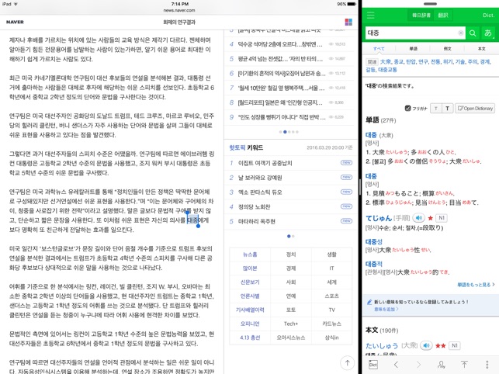This screenshot has width=499, height=374.
Task: Tap the pencil icon for adding meaning
Action: 369,302
